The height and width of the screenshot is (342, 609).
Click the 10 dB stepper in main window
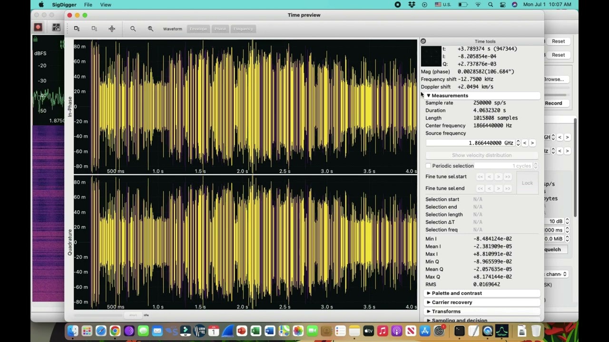click(x=567, y=221)
